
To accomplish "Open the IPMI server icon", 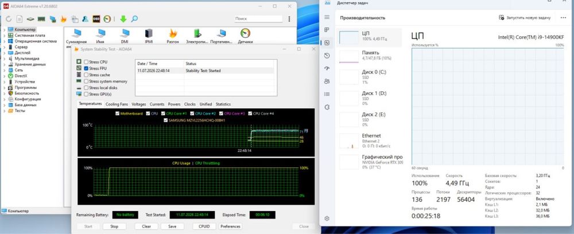I will coord(149,37).
